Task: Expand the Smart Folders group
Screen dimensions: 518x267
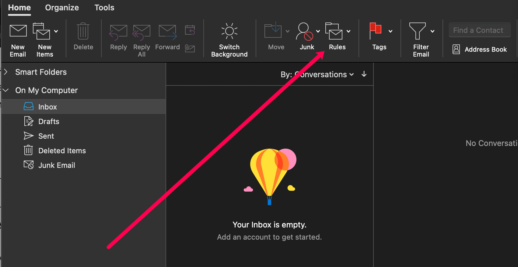Action: point(6,72)
